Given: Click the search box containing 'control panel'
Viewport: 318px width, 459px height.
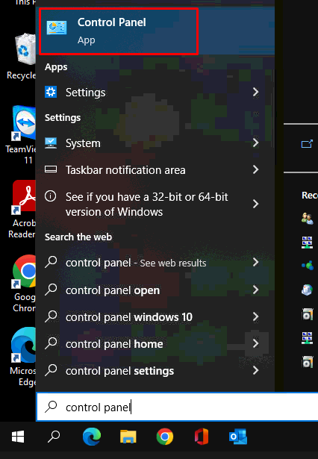Looking at the screenshot, I should [x=177, y=407].
